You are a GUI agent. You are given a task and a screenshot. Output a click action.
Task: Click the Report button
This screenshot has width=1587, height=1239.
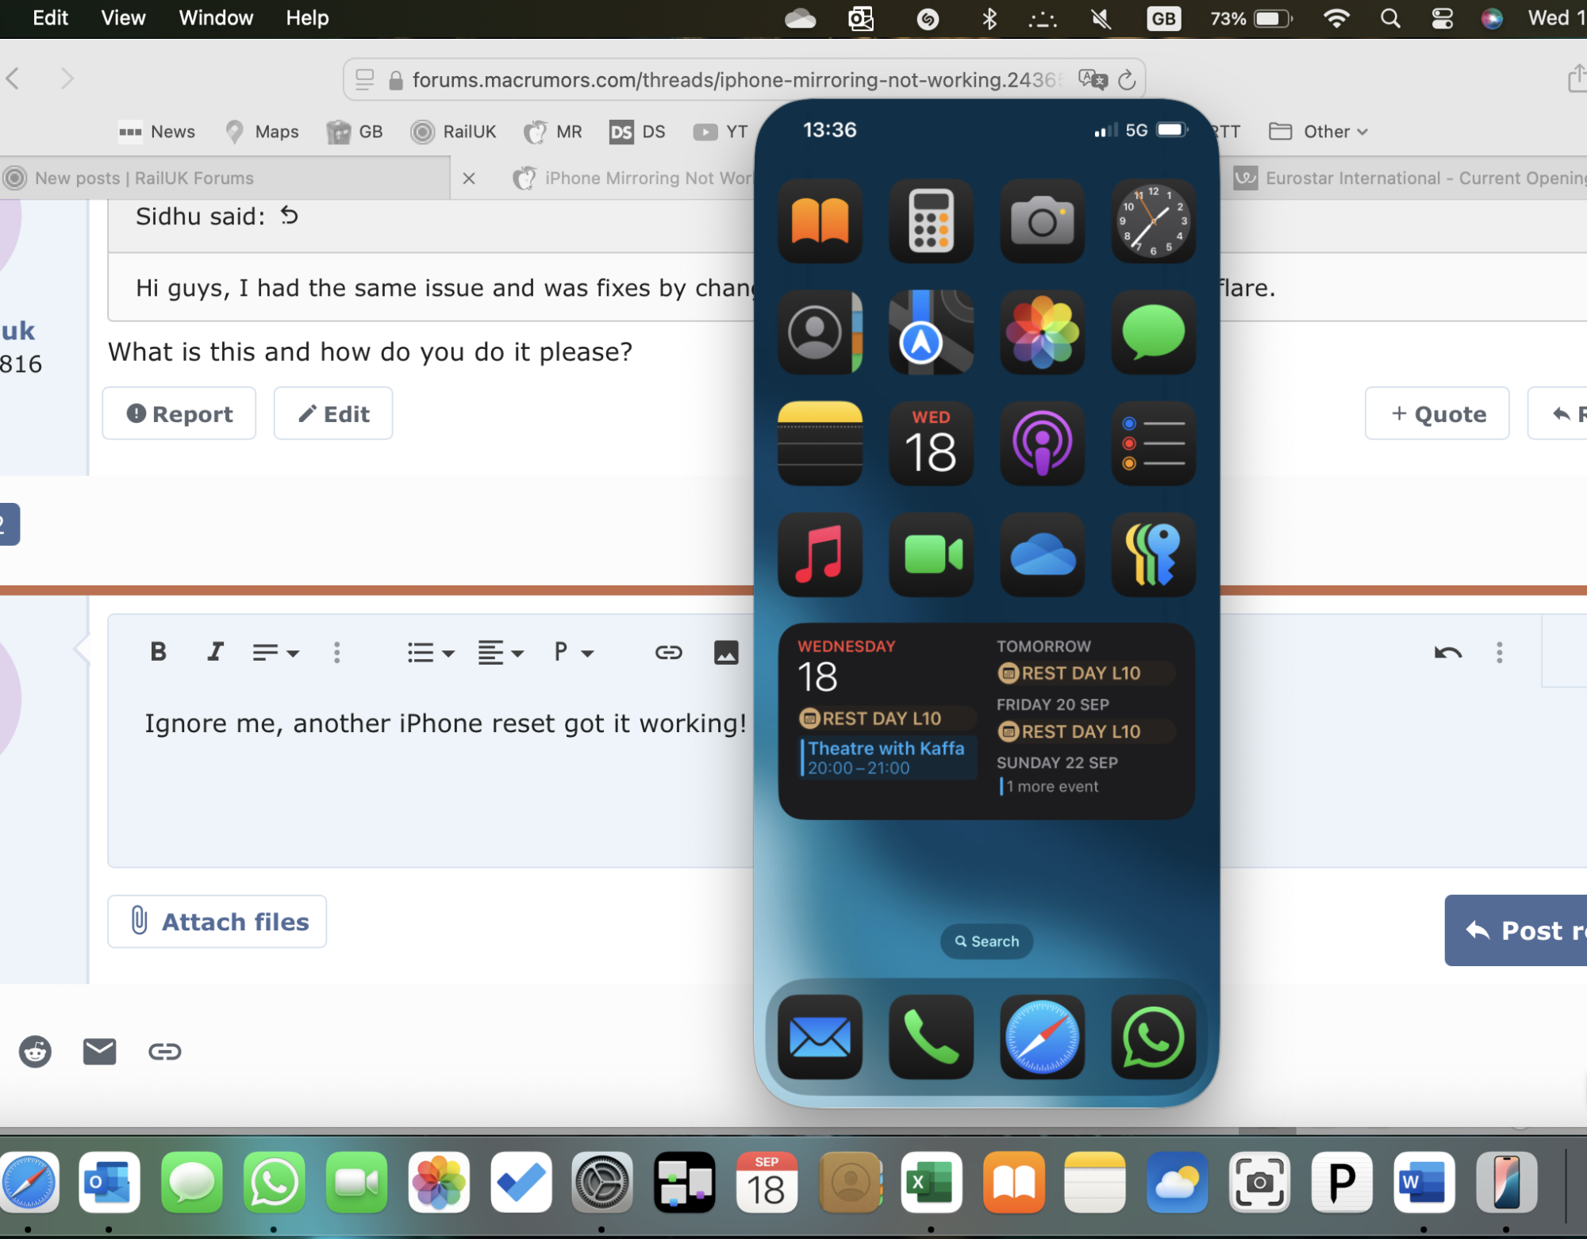[x=179, y=413]
